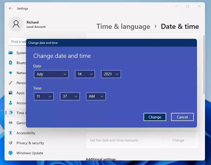
Task: Open the year dropdown showing 2021
Action: click(111, 74)
